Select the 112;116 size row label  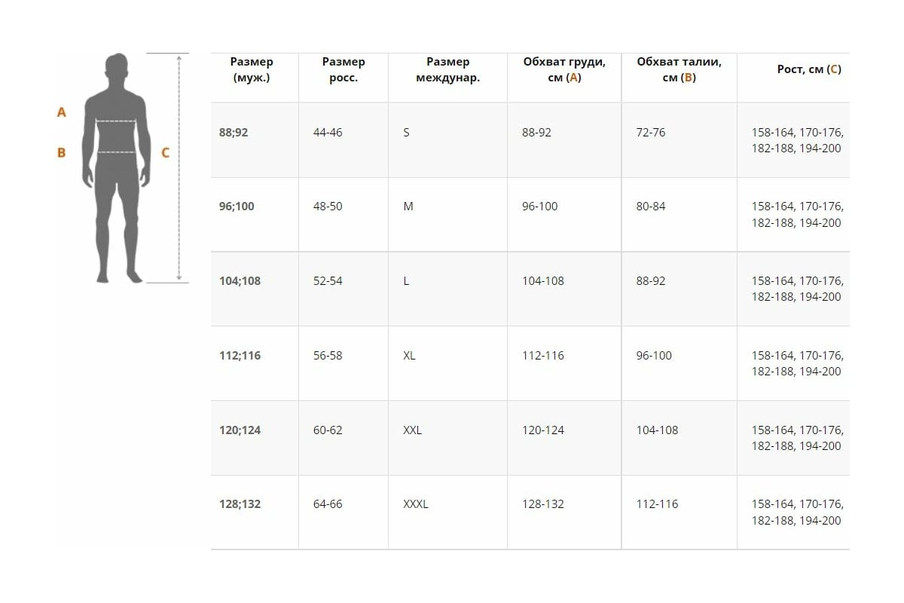click(240, 356)
